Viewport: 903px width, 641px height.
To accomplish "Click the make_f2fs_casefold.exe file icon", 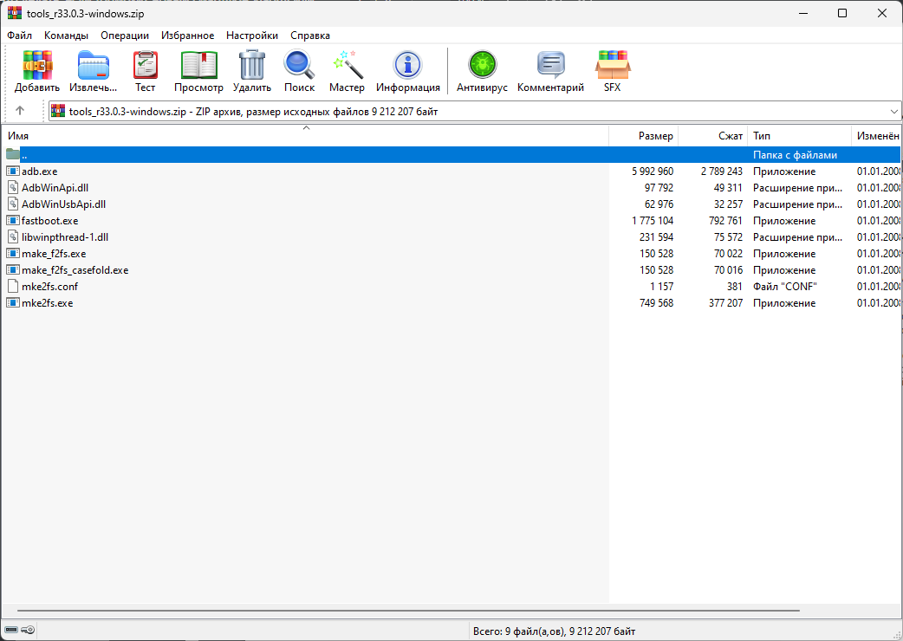I will click(13, 270).
